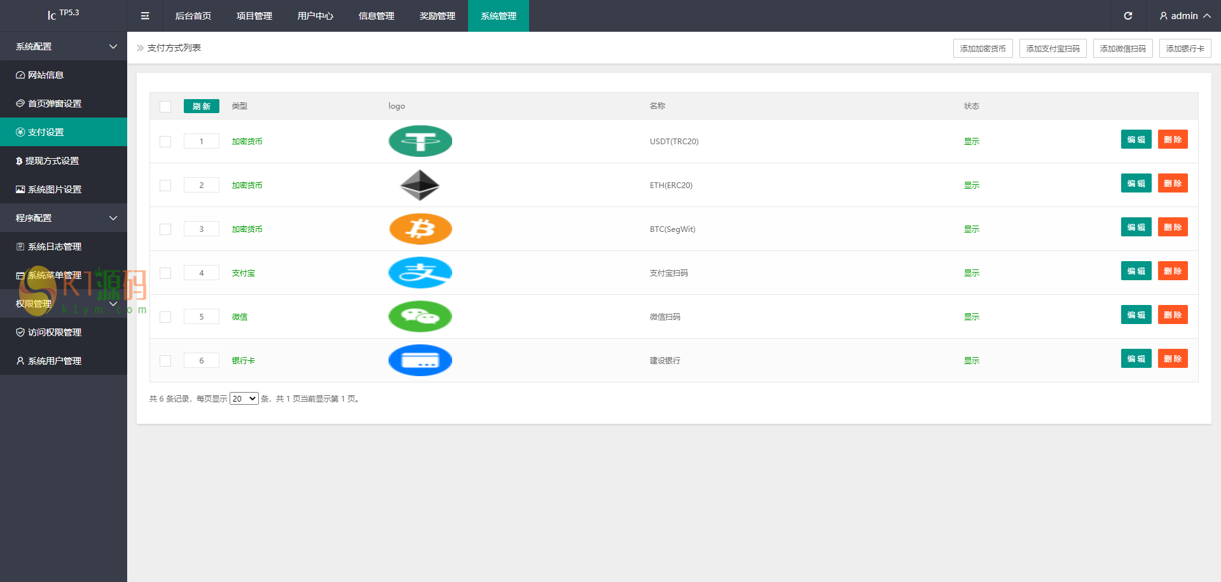Click the 添加微信扫码 button
Image resolution: width=1221 pixels, height=582 pixels.
[1123, 48]
